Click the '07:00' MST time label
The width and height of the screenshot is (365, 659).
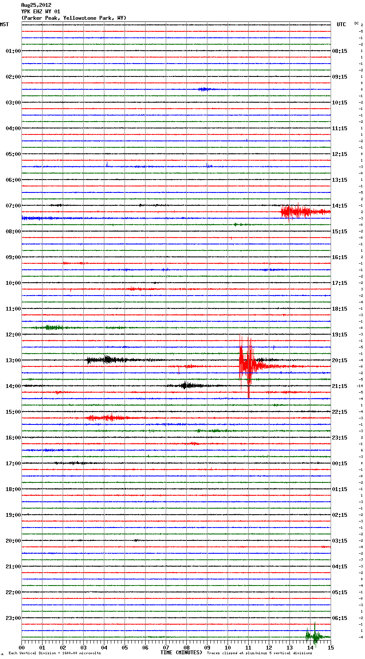13,206
